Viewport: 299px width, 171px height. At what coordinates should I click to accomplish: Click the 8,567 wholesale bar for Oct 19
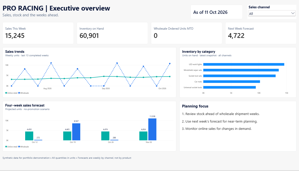click(76, 132)
